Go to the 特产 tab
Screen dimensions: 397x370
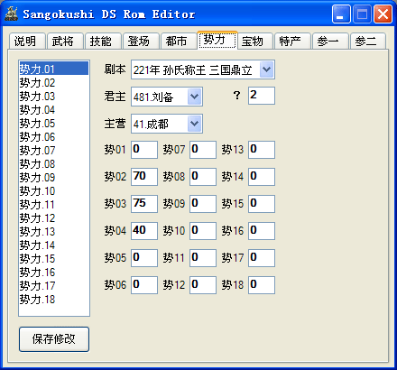pos(291,41)
